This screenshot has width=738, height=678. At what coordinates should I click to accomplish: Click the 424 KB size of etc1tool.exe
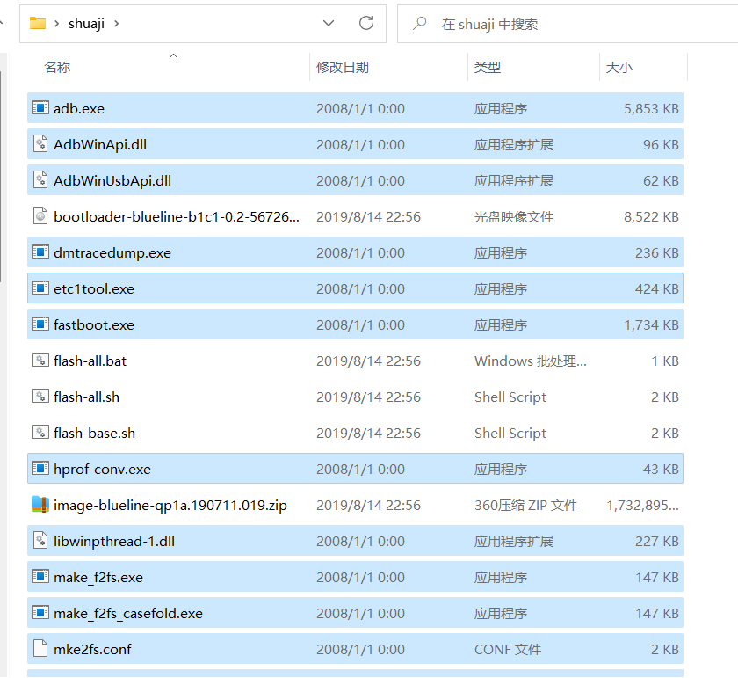[x=657, y=288]
